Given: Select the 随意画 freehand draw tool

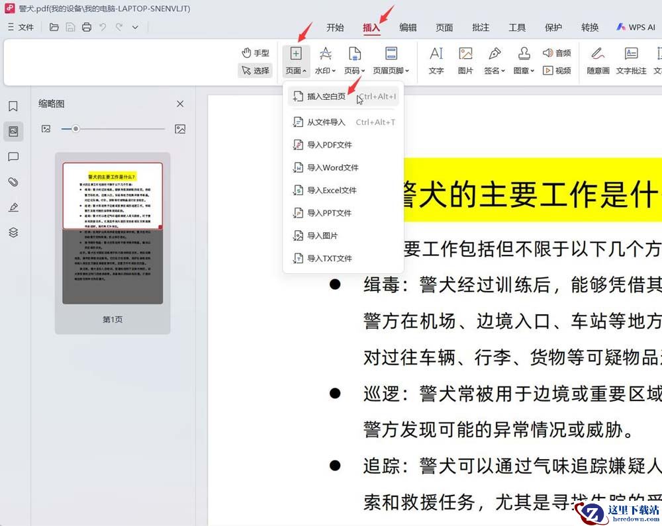Looking at the screenshot, I should coord(598,61).
